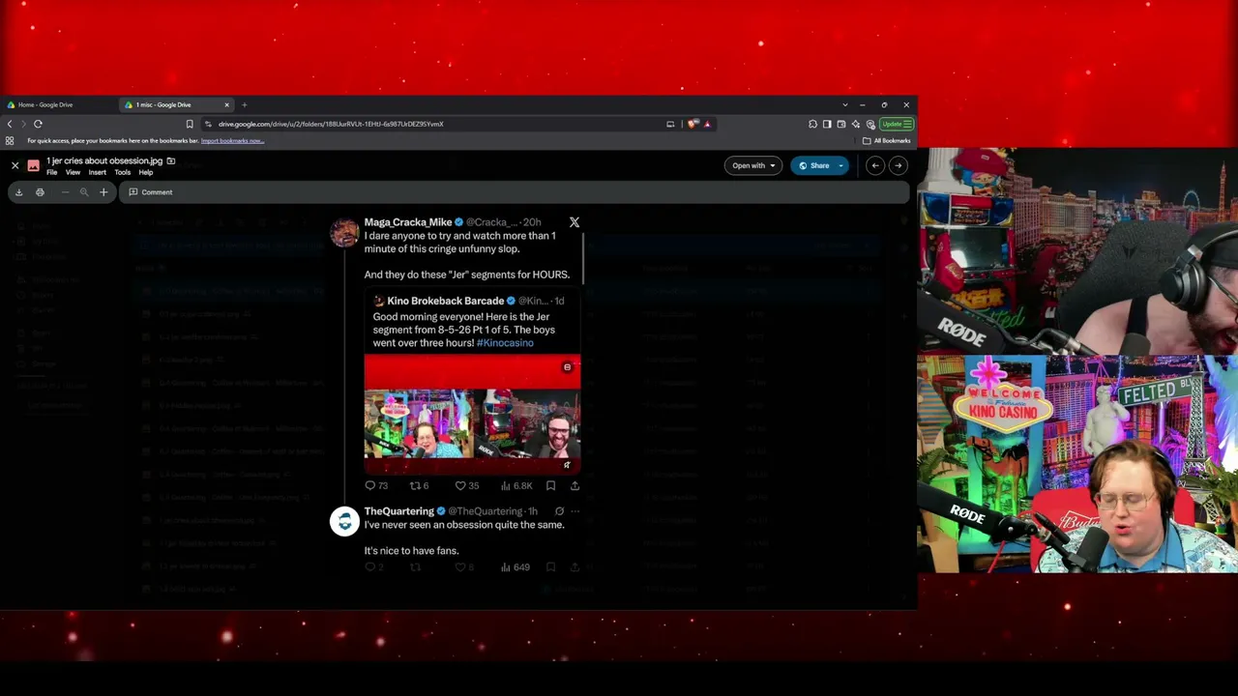Click Import bookmarks now link
Image resolution: width=1238 pixels, height=696 pixels.
[x=232, y=141]
